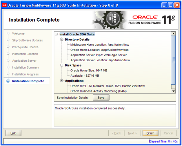Viewport: 182px width, 146px height.
Task: Click the disabled Next button
Action: click(x=132, y=133)
